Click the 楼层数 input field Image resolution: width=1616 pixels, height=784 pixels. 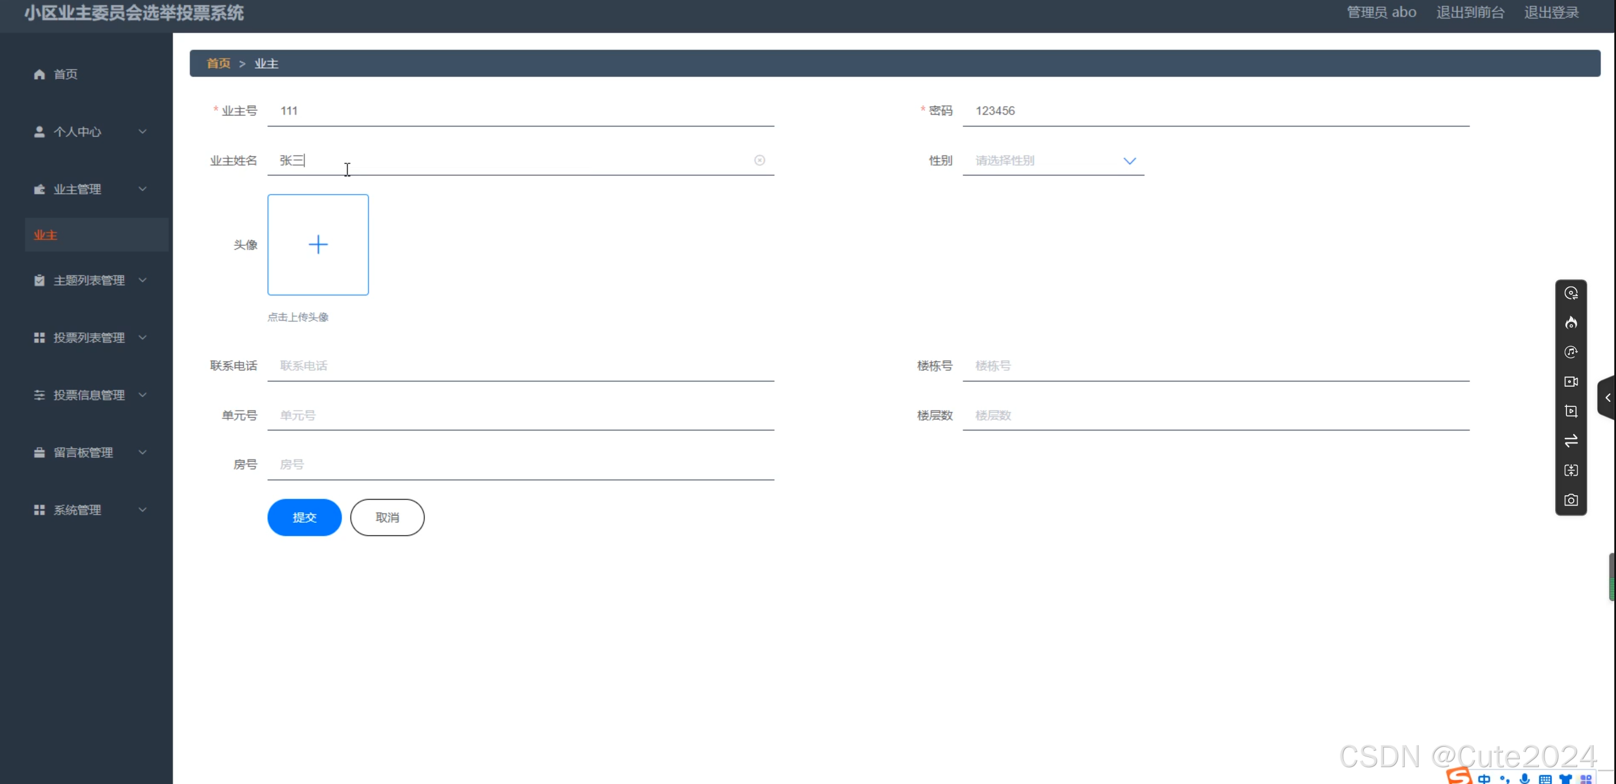1216,415
